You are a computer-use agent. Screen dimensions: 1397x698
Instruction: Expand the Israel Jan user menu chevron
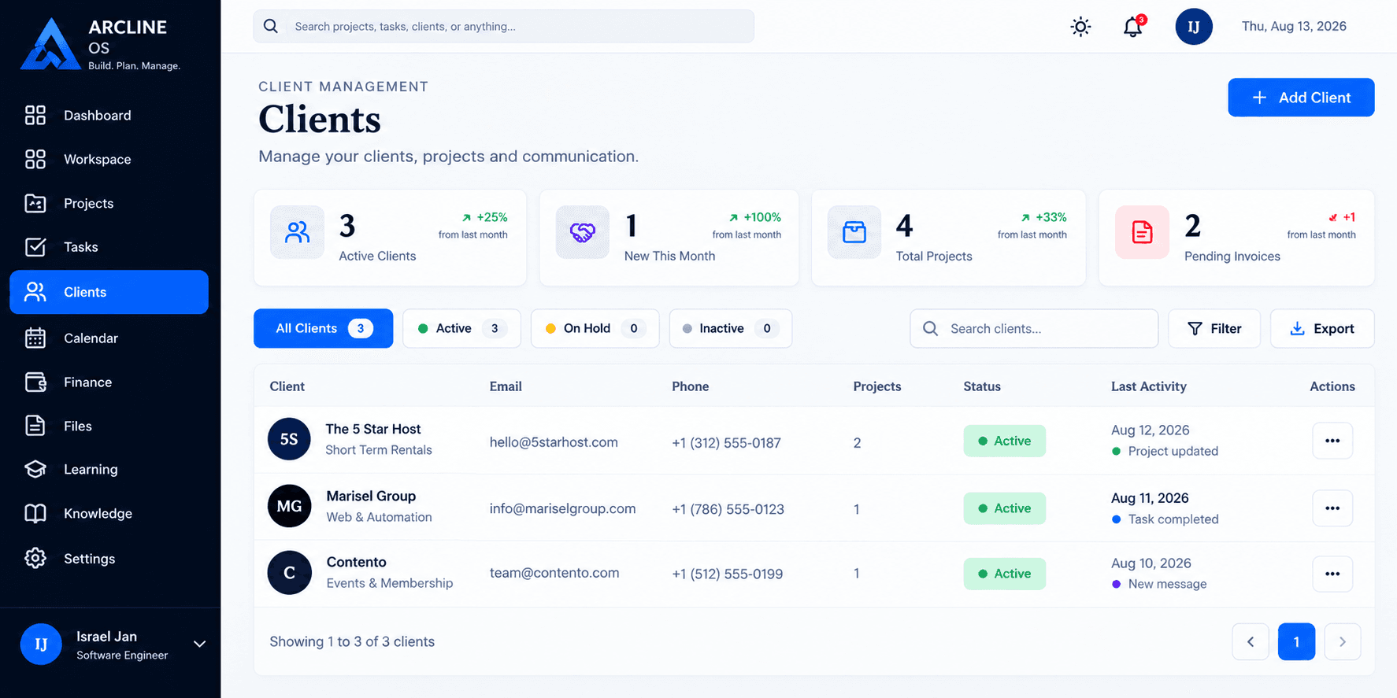coord(200,644)
